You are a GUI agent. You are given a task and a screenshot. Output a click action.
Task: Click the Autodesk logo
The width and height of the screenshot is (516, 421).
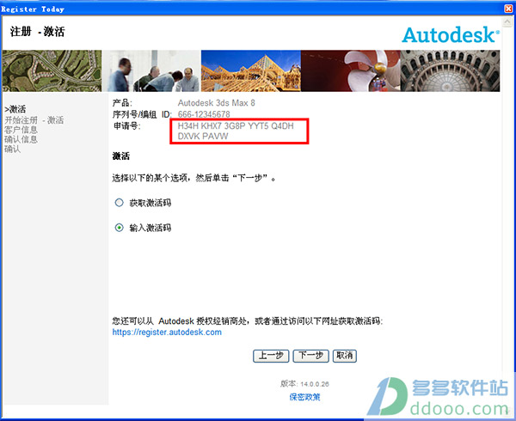pos(451,35)
